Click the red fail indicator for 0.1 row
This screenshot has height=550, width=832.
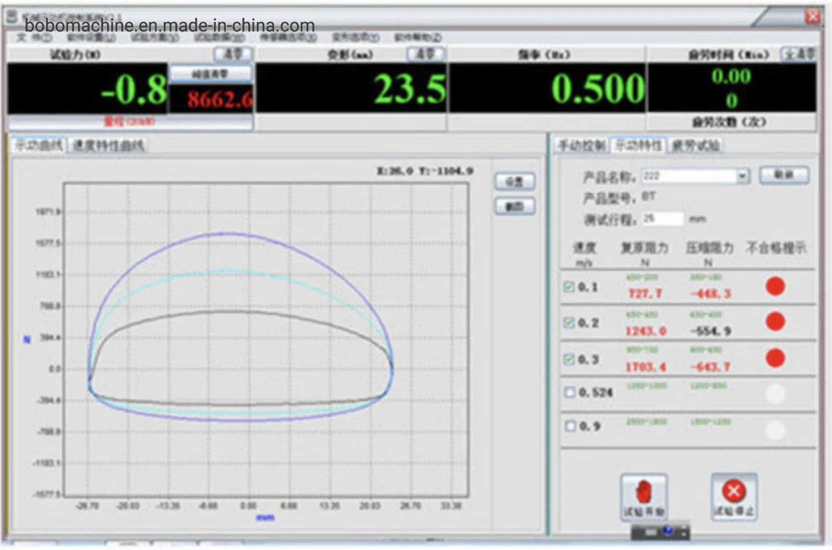click(x=775, y=286)
